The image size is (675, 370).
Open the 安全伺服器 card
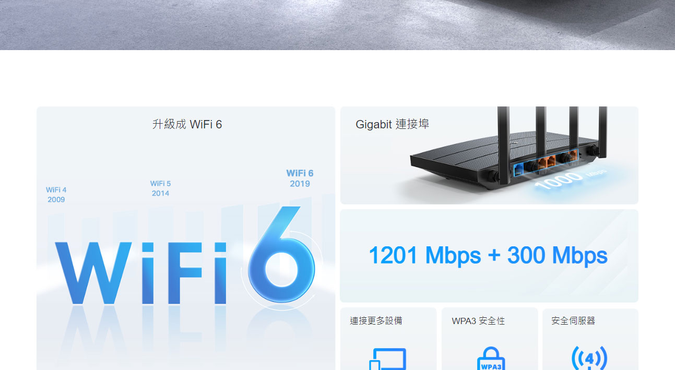pos(590,339)
